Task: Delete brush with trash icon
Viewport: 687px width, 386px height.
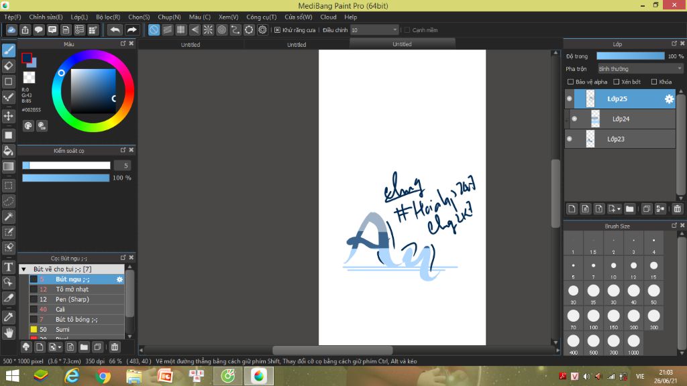Action: (114, 347)
